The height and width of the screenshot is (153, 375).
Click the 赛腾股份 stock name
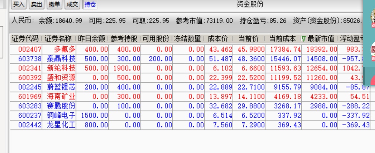pyautogui.click(x=61, y=106)
